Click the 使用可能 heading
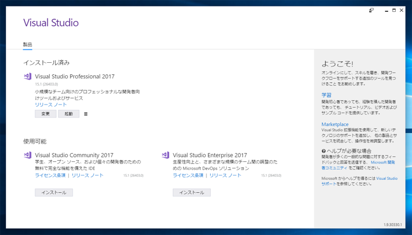The width and height of the screenshot is (412, 235). coord(35,141)
